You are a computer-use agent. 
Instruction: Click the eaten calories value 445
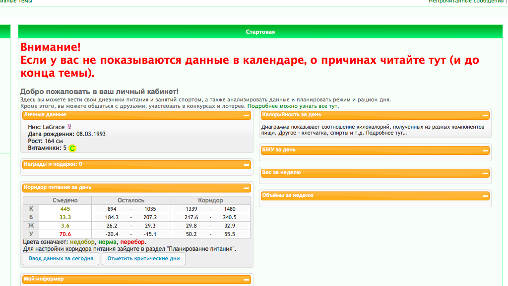click(65, 209)
